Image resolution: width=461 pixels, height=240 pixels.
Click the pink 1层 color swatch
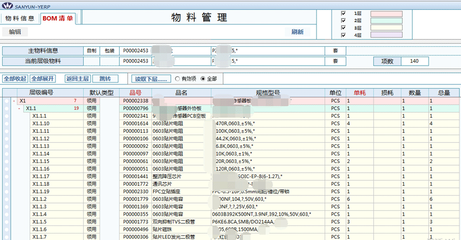click(x=386, y=13)
